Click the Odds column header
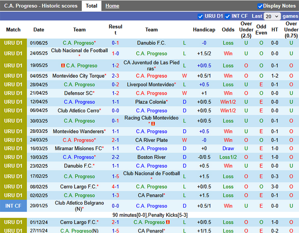The image size is (299, 233). coord(228,30)
